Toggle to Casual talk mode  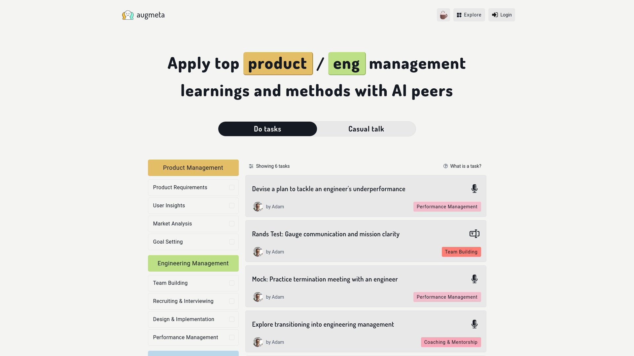366,129
